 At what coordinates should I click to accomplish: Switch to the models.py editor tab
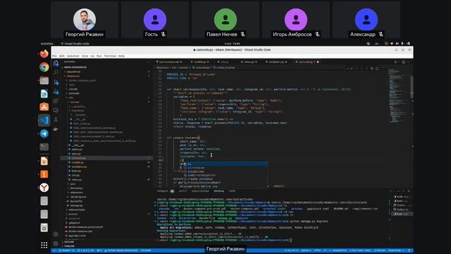tap(199, 62)
